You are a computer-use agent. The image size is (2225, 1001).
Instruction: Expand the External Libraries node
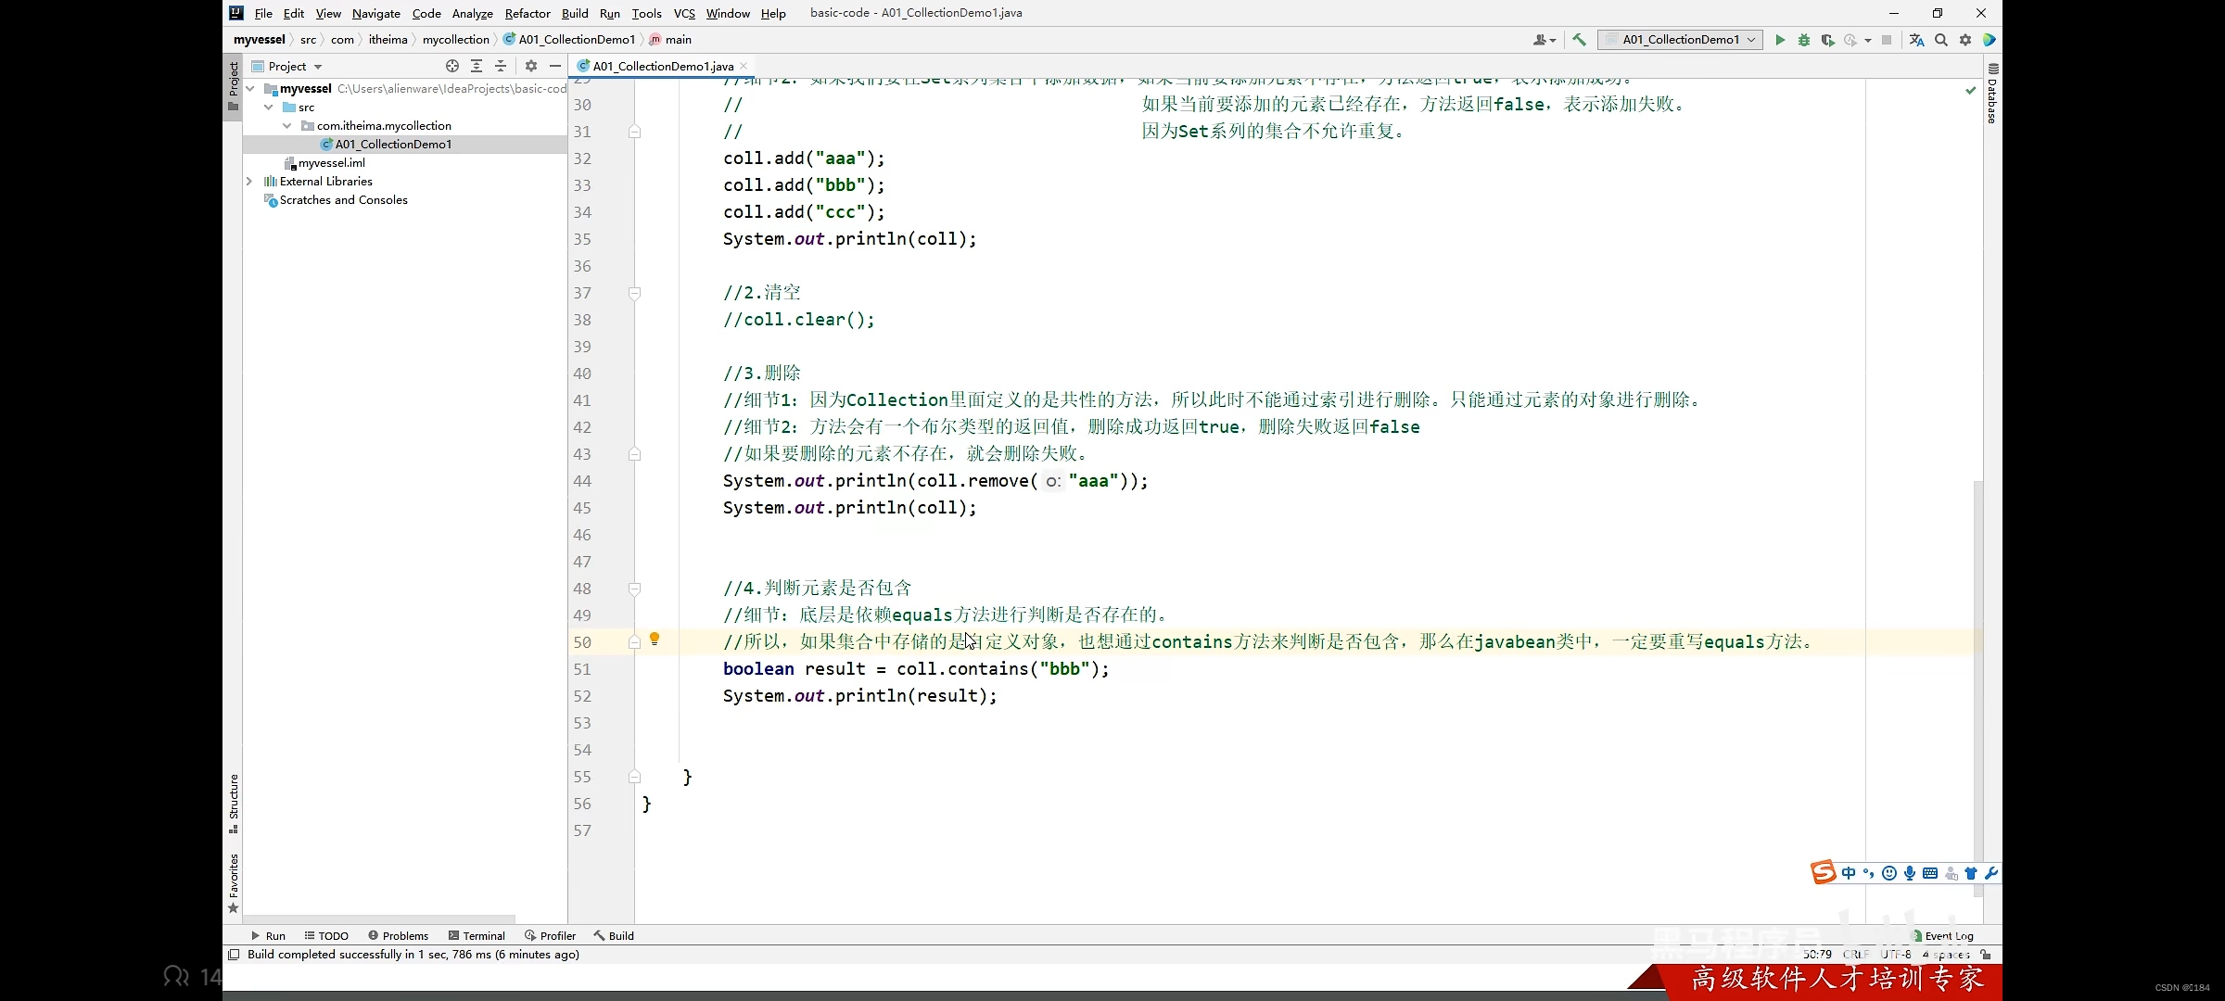pos(249,181)
